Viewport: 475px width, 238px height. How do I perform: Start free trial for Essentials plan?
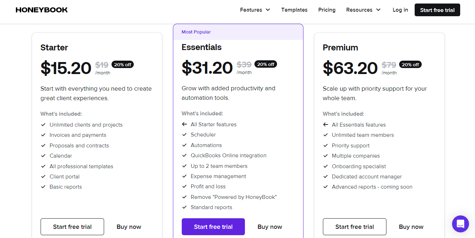[213, 227]
